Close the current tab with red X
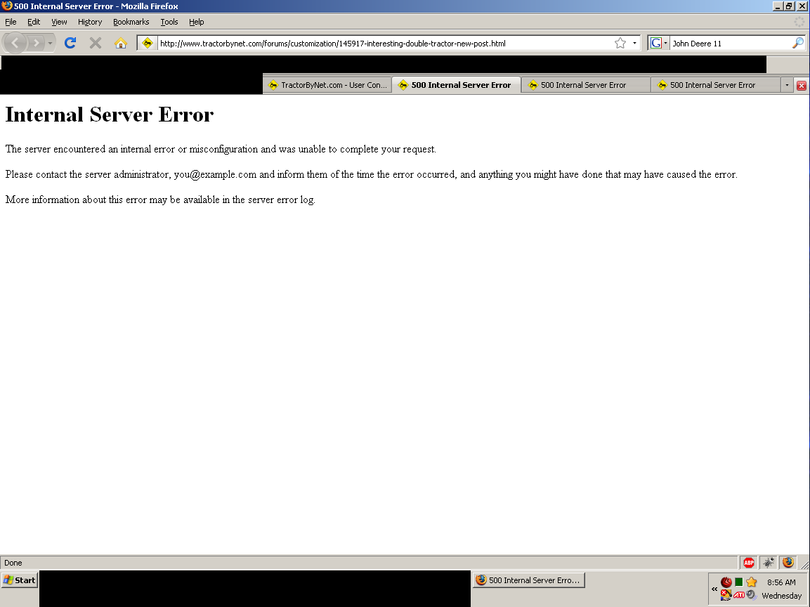The image size is (810, 607). 801,85
